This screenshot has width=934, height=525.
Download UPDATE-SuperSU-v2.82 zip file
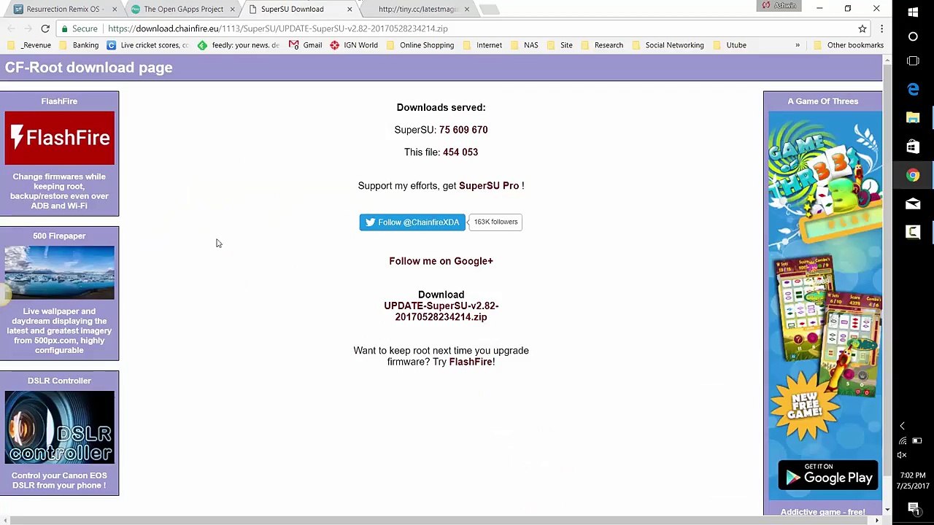[x=441, y=311]
